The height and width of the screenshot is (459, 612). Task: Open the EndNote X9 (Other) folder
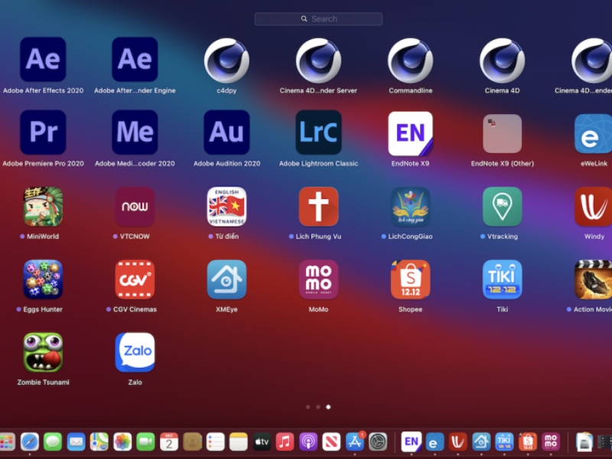coord(503,133)
